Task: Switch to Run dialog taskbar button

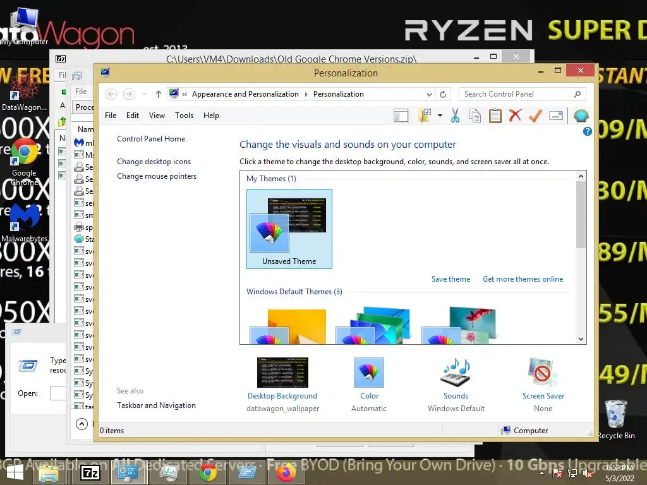Action: coord(247,473)
